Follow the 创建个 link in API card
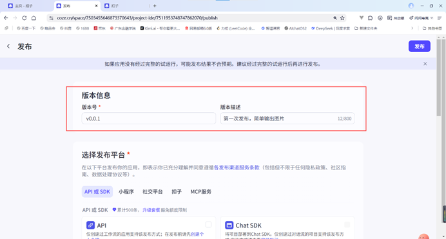Viewport: 446px width, 239px height. click(x=197, y=234)
